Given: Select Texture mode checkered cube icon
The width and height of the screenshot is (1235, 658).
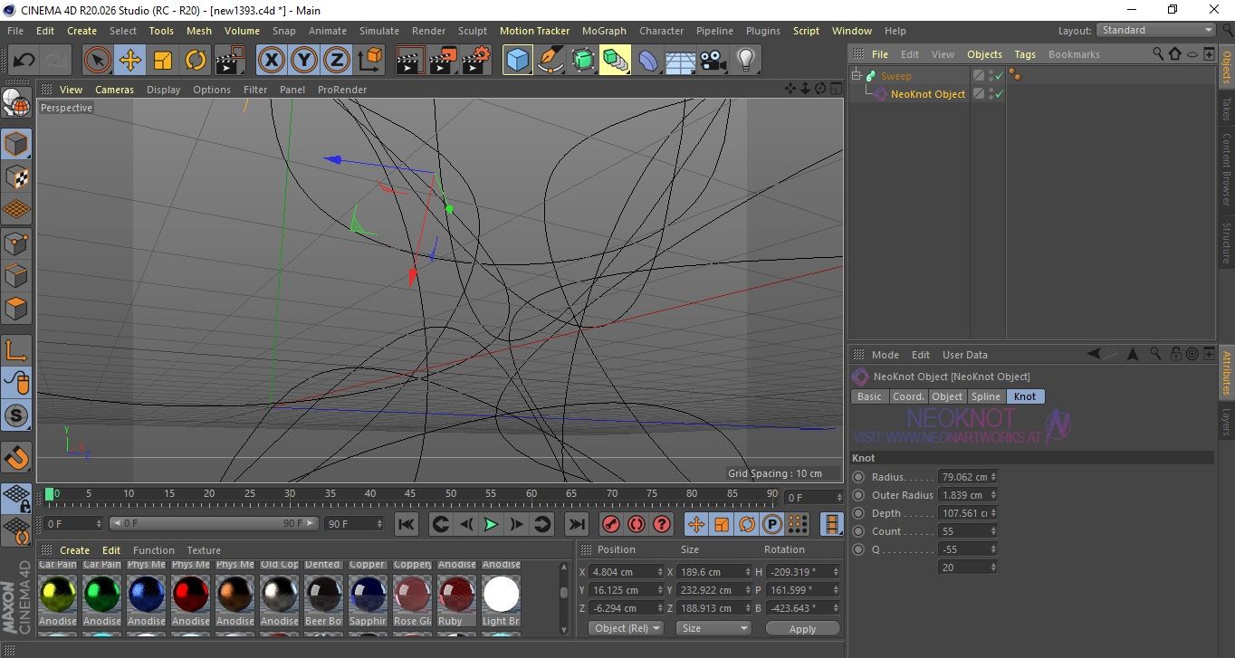Looking at the screenshot, I should coord(16,176).
